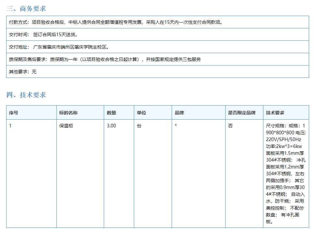Screen dimensions: 314x233
Task: Select the 其他要求 row
Action: 23,72
